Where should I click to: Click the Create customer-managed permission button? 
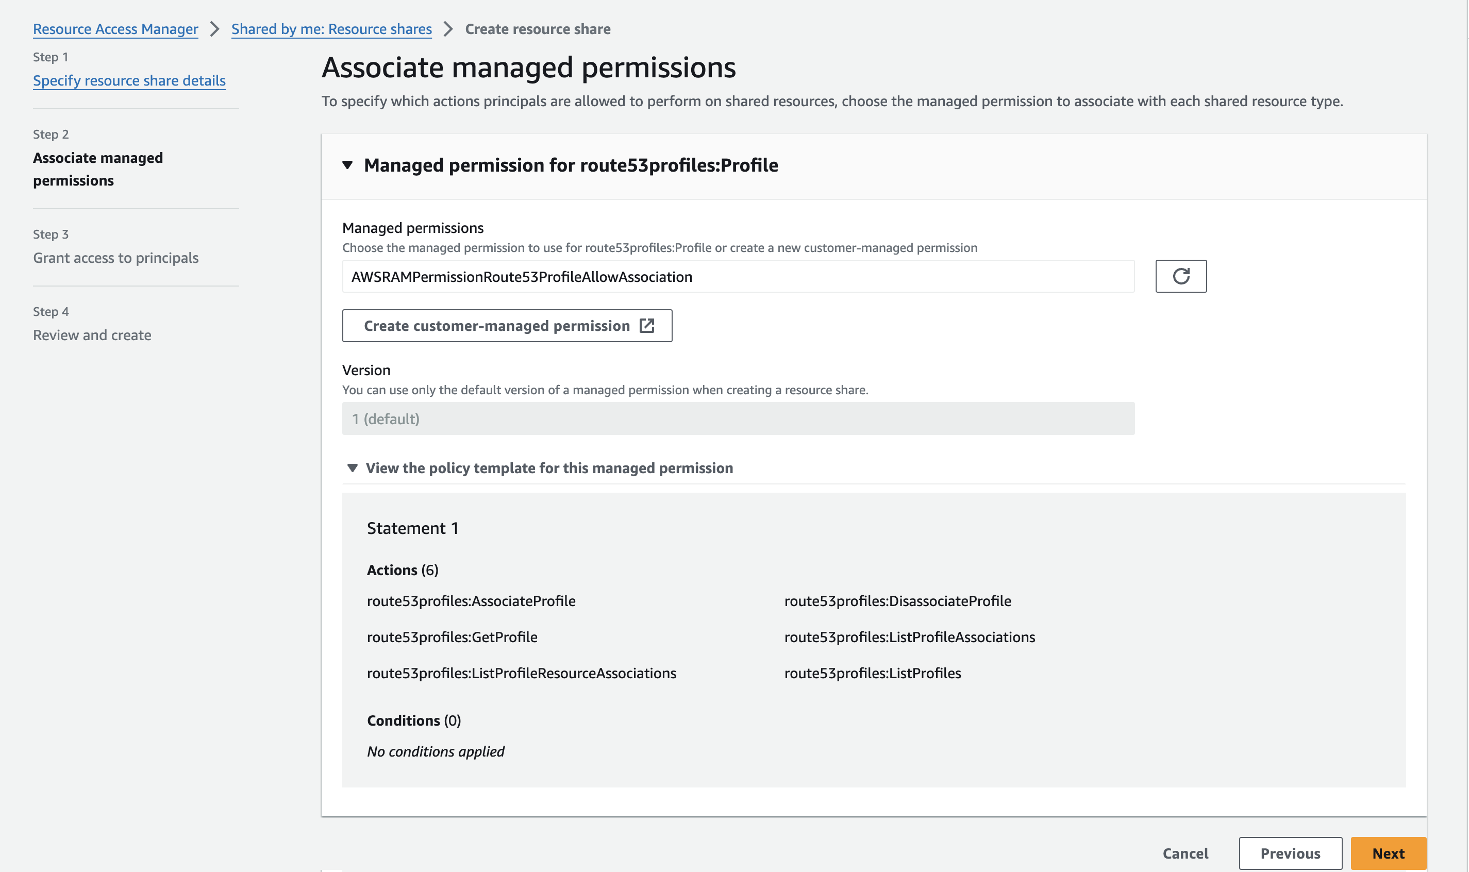click(496, 326)
